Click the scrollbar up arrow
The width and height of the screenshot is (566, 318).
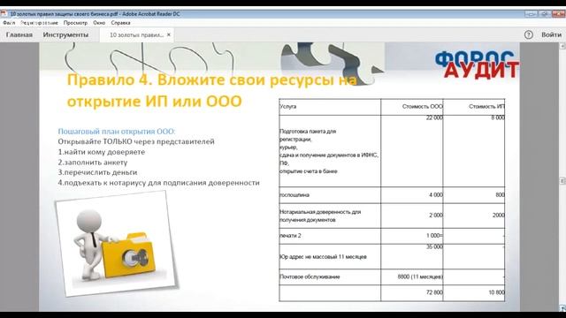pyautogui.click(x=562, y=46)
